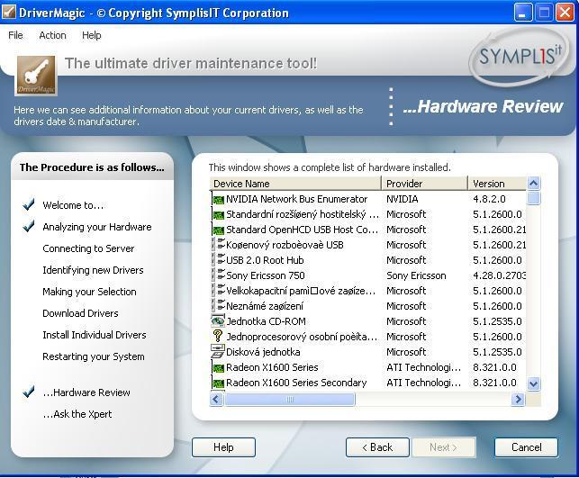
Task: Select "Install Individual Drivers" step
Action: click(x=95, y=335)
